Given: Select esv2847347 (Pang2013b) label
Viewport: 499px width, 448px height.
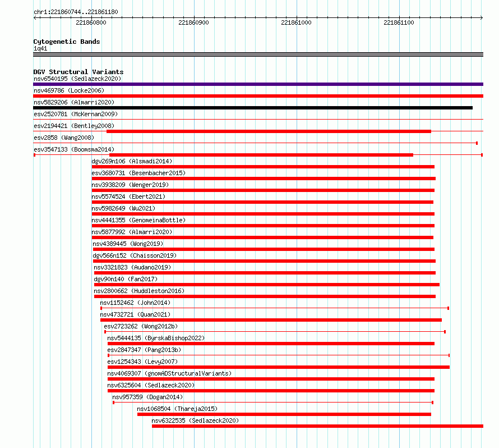Looking at the screenshot, I should click(x=144, y=350).
